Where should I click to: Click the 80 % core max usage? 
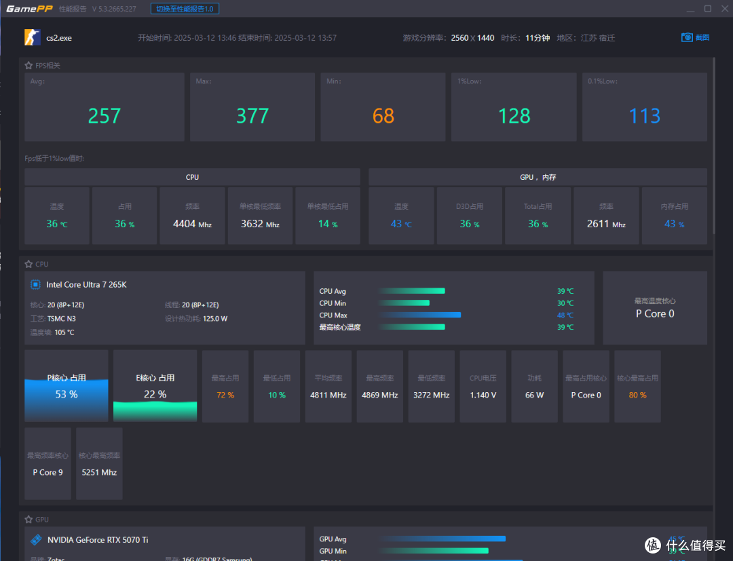[x=637, y=395]
